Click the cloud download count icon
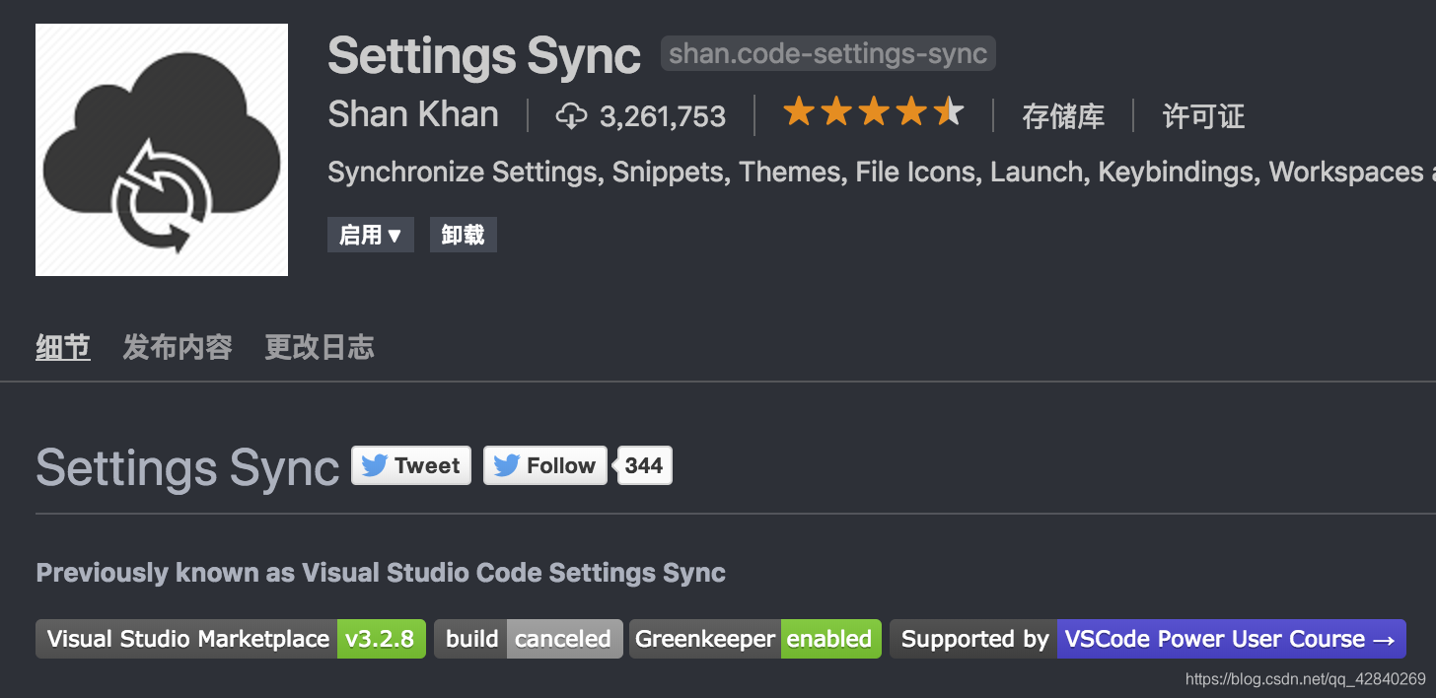 [571, 116]
